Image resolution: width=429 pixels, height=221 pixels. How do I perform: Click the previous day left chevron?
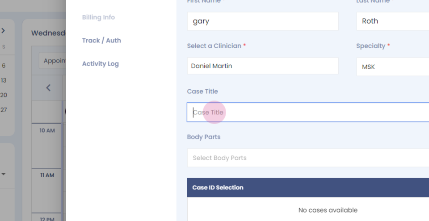[x=48, y=88]
